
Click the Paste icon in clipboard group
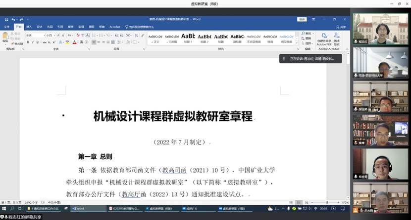(5, 37)
